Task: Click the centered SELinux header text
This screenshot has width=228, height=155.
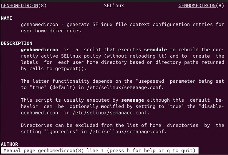Action: (x=114, y=6)
